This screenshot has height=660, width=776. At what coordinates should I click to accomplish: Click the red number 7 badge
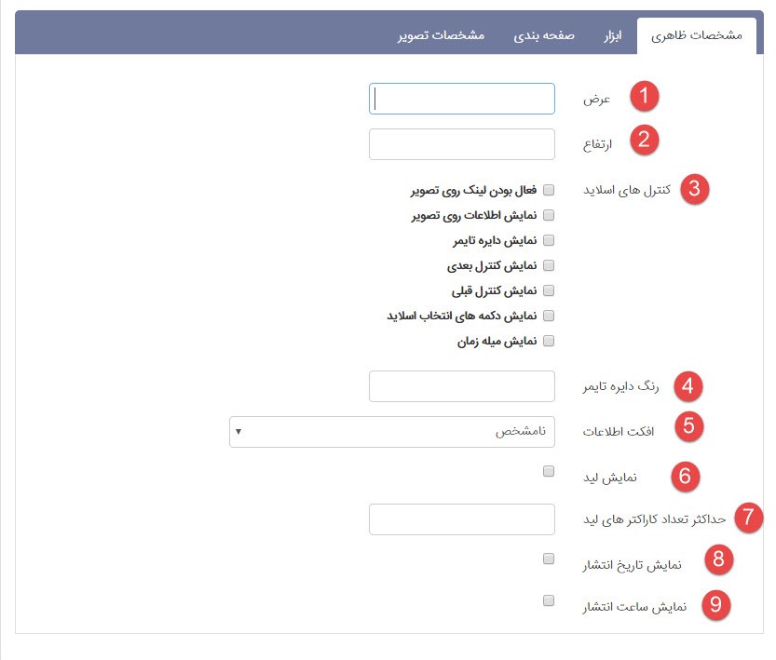[x=748, y=518]
